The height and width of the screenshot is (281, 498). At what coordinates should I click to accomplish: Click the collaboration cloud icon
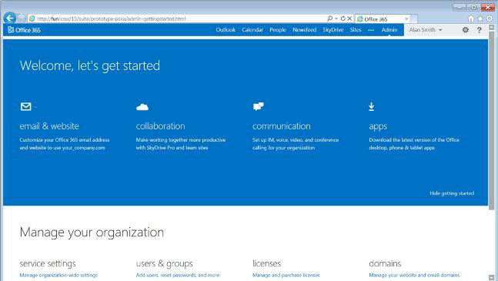tap(142, 107)
